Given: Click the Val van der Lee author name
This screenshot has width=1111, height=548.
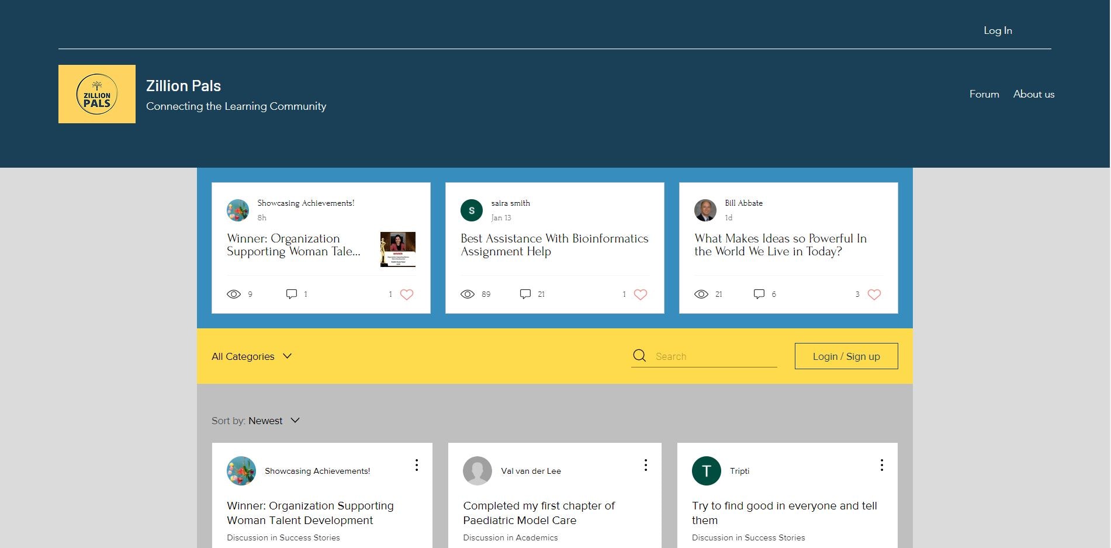Looking at the screenshot, I should (531, 471).
